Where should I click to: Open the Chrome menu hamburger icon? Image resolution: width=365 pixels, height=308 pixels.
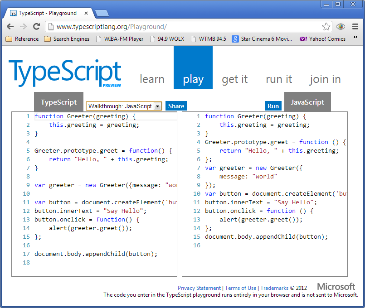[x=355, y=27]
